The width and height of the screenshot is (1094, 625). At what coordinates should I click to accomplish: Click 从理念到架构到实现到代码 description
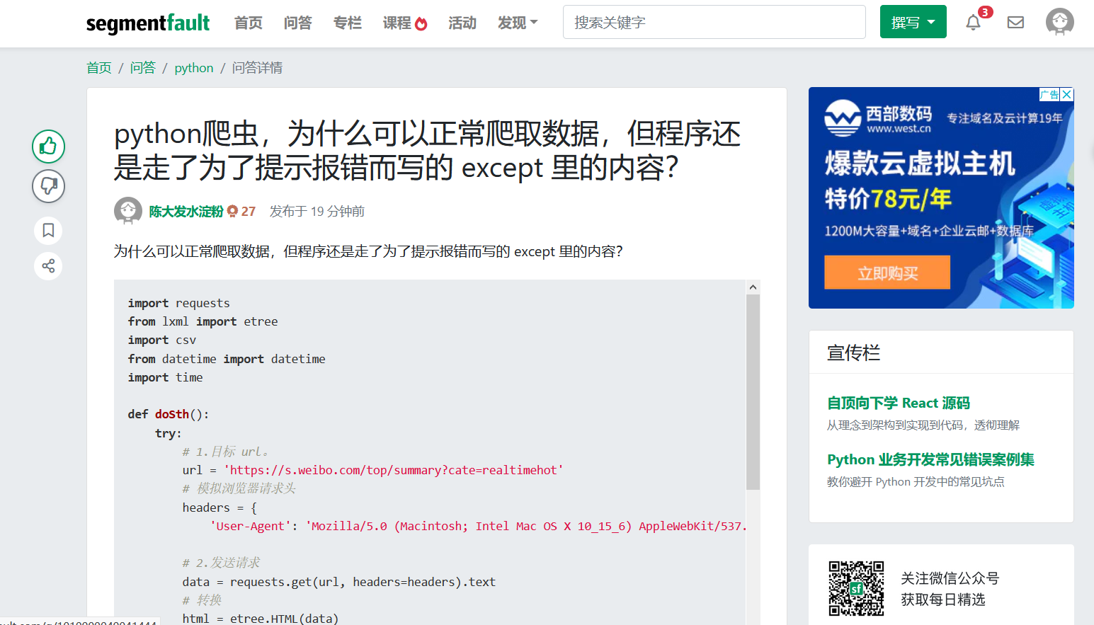(923, 425)
